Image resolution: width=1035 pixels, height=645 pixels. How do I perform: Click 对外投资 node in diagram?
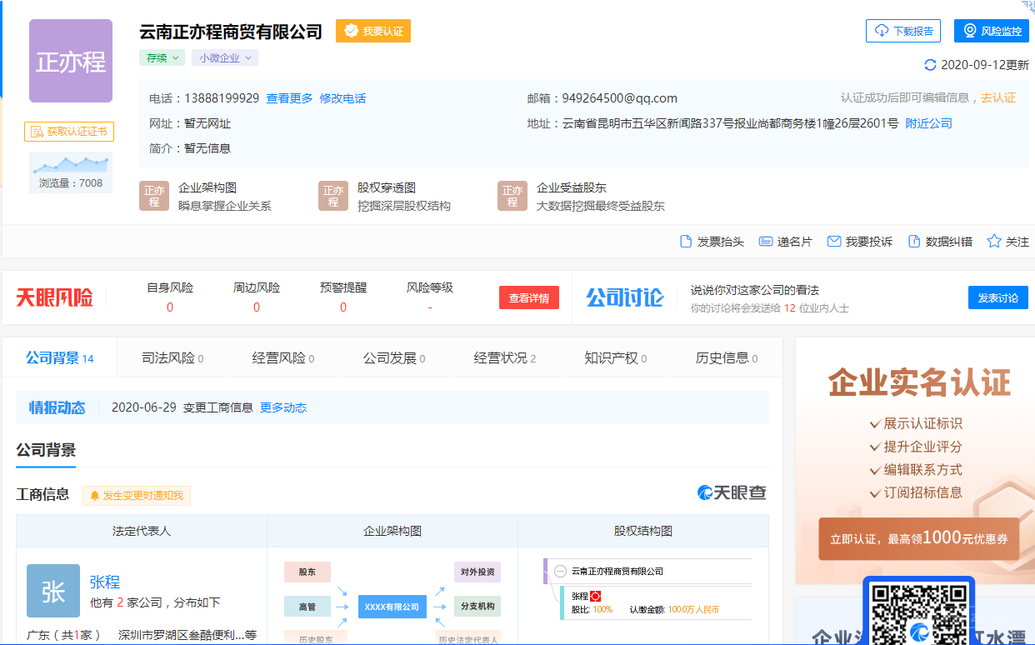coord(477,572)
